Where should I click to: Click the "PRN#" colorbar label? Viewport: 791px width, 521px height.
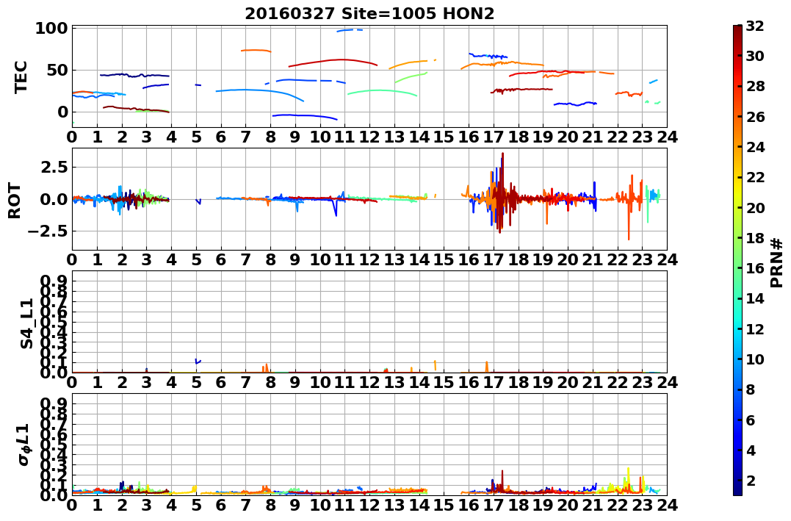pyautogui.click(x=776, y=263)
